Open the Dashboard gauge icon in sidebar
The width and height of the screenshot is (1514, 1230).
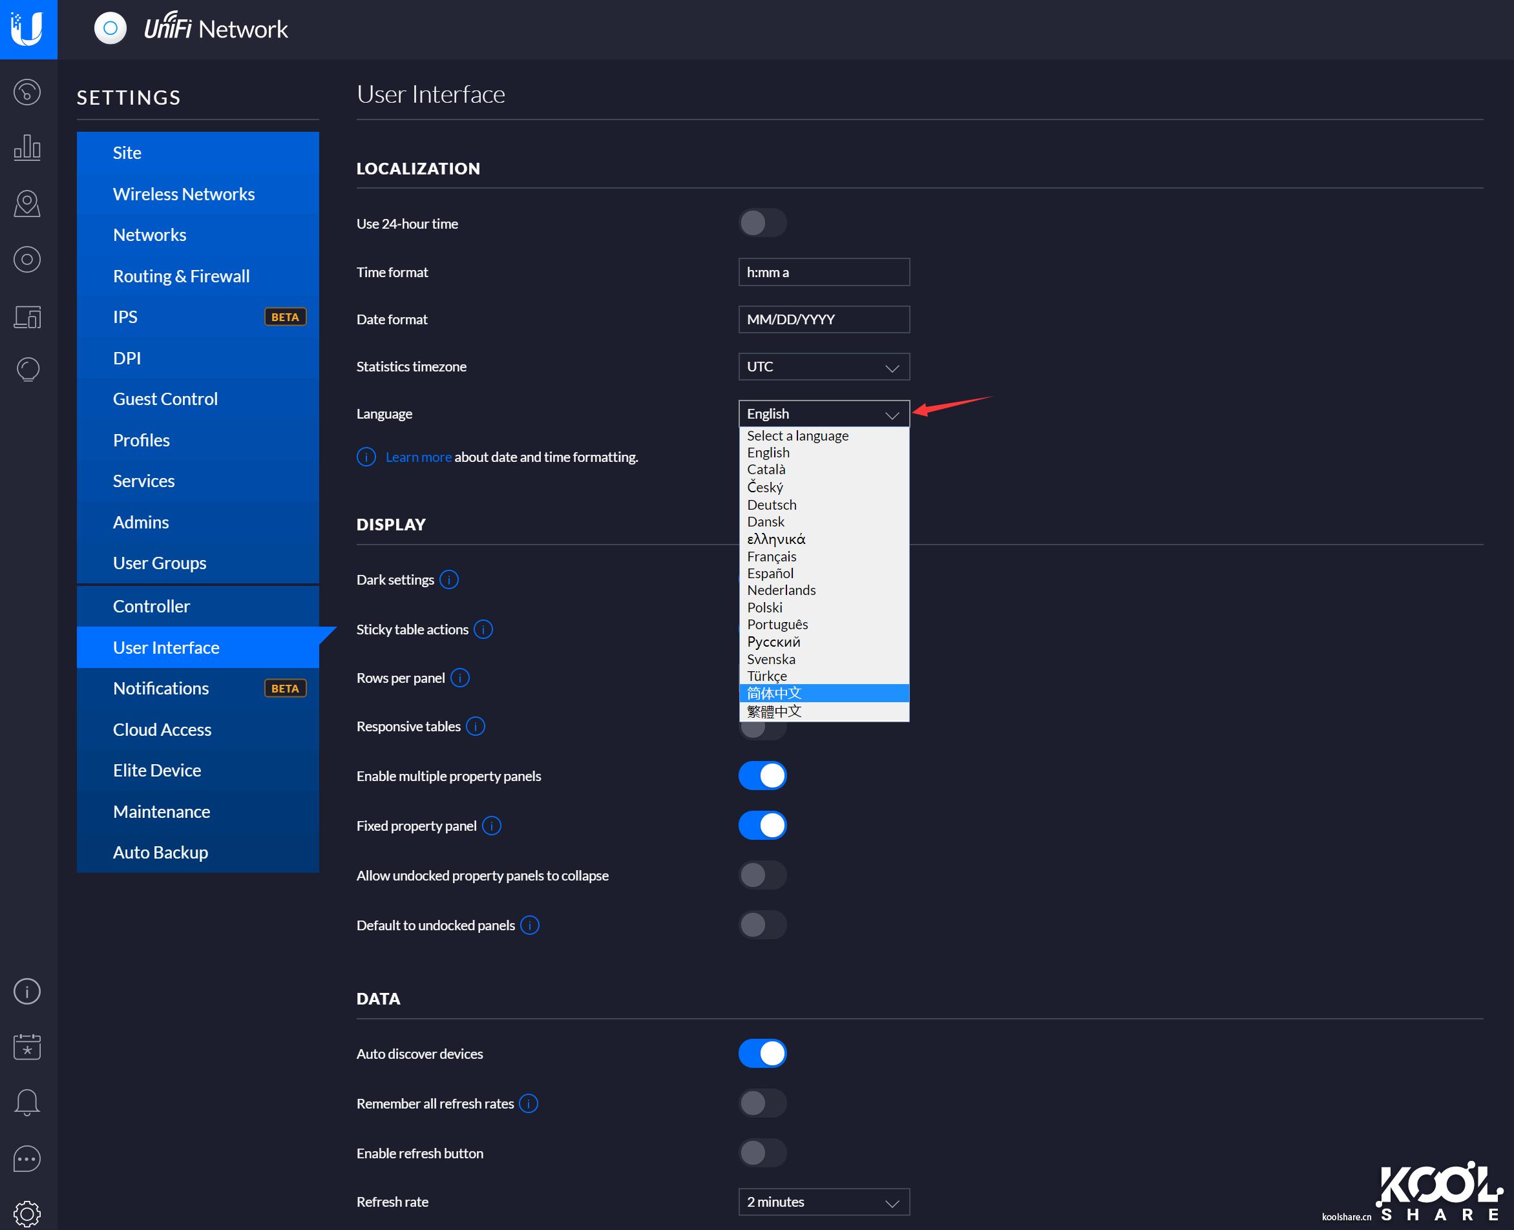point(27,92)
